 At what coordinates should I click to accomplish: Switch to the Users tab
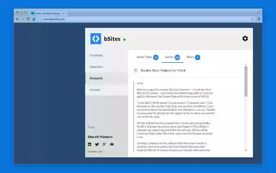click(193, 57)
